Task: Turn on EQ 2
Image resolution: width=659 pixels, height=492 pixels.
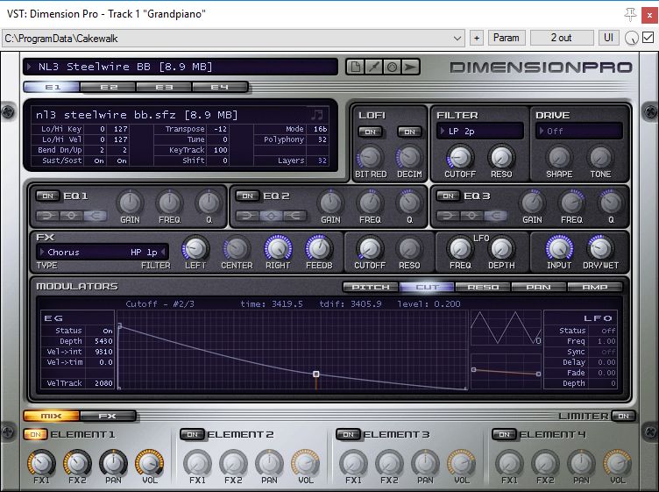Action: click(247, 196)
